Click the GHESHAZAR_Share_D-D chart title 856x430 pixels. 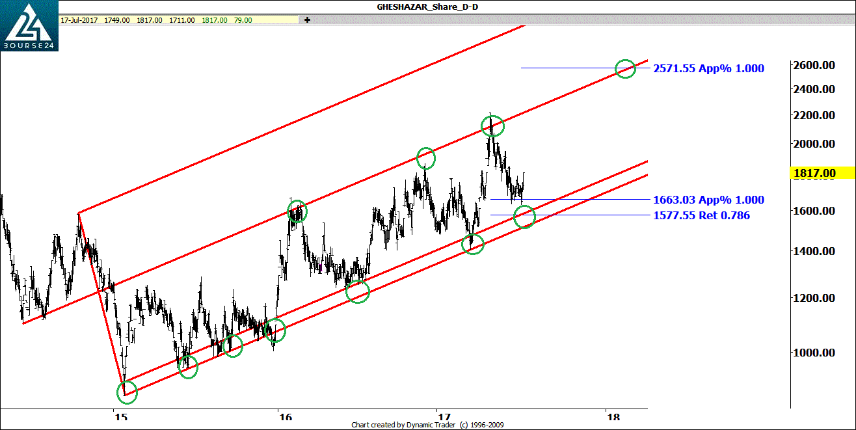pyautogui.click(x=427, y=7)
